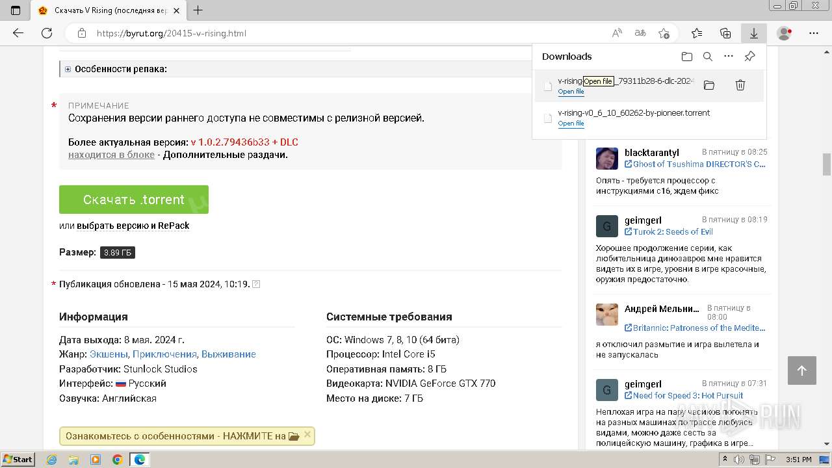Open the browser profile icon
This screenshot has width=832, height=468.
coord(785,33)
